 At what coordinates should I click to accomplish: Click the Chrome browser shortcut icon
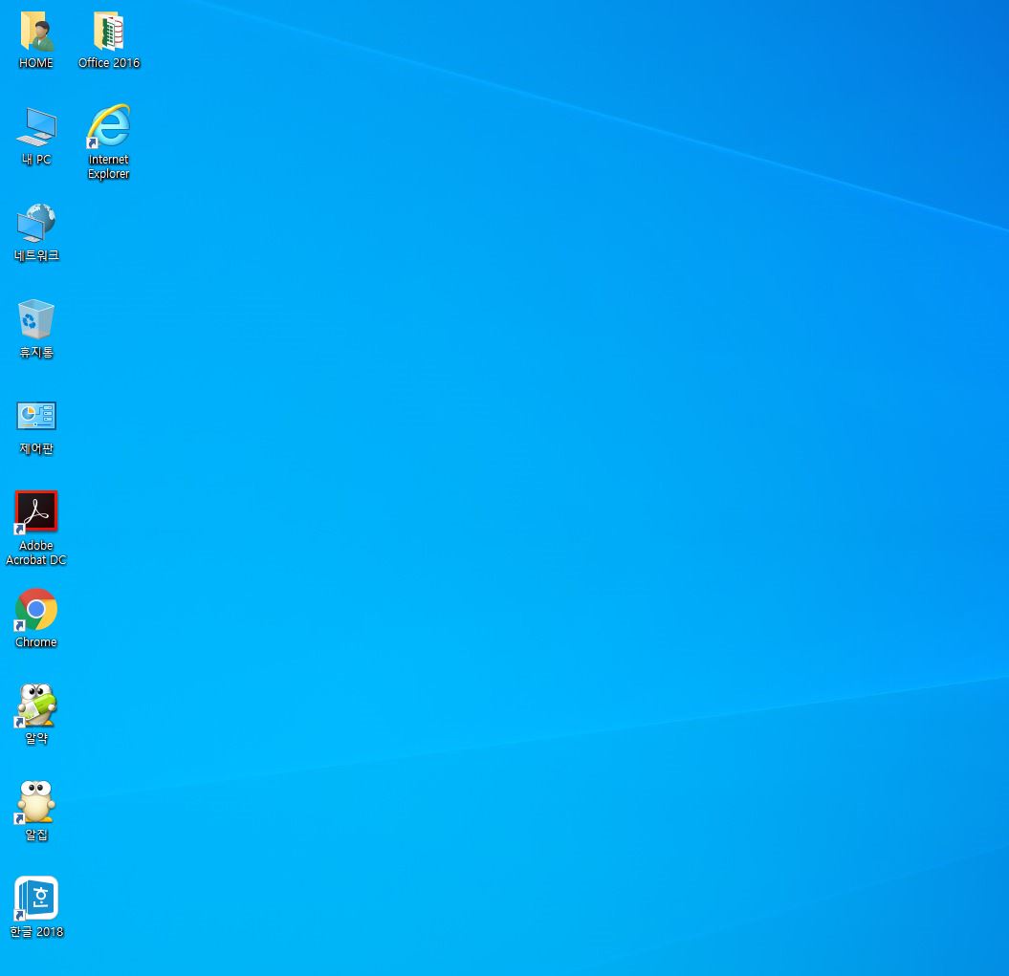(36, 609)
